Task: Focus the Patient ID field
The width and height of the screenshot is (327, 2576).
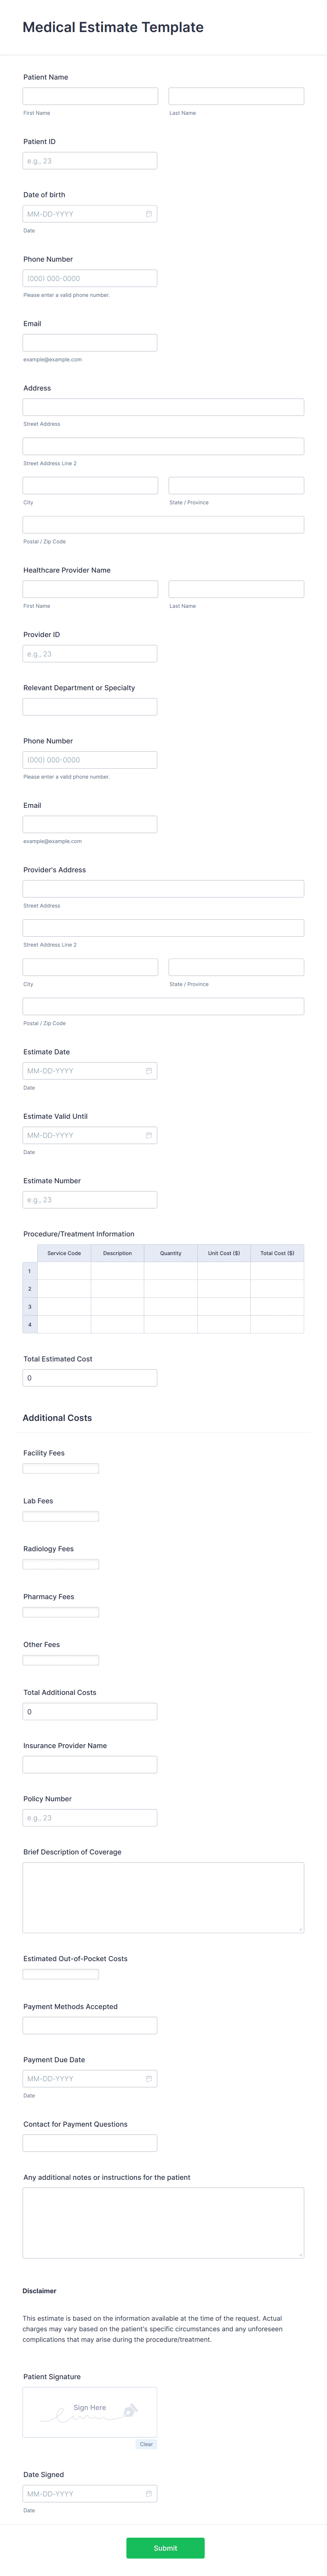Action: pos(90,160)
